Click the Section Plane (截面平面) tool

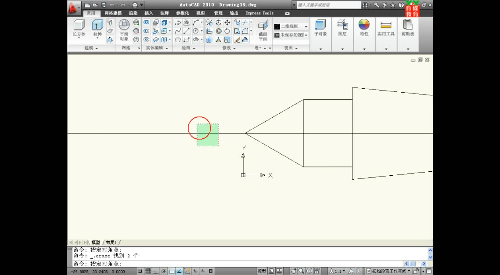coord(263,31)
